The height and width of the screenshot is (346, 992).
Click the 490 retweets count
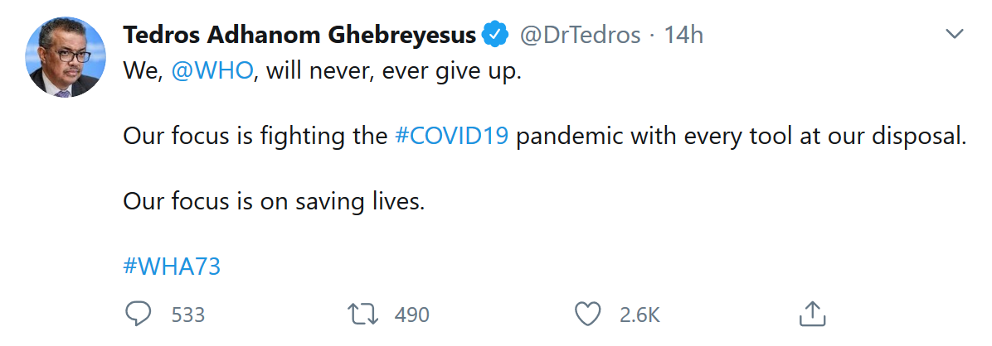412,315
